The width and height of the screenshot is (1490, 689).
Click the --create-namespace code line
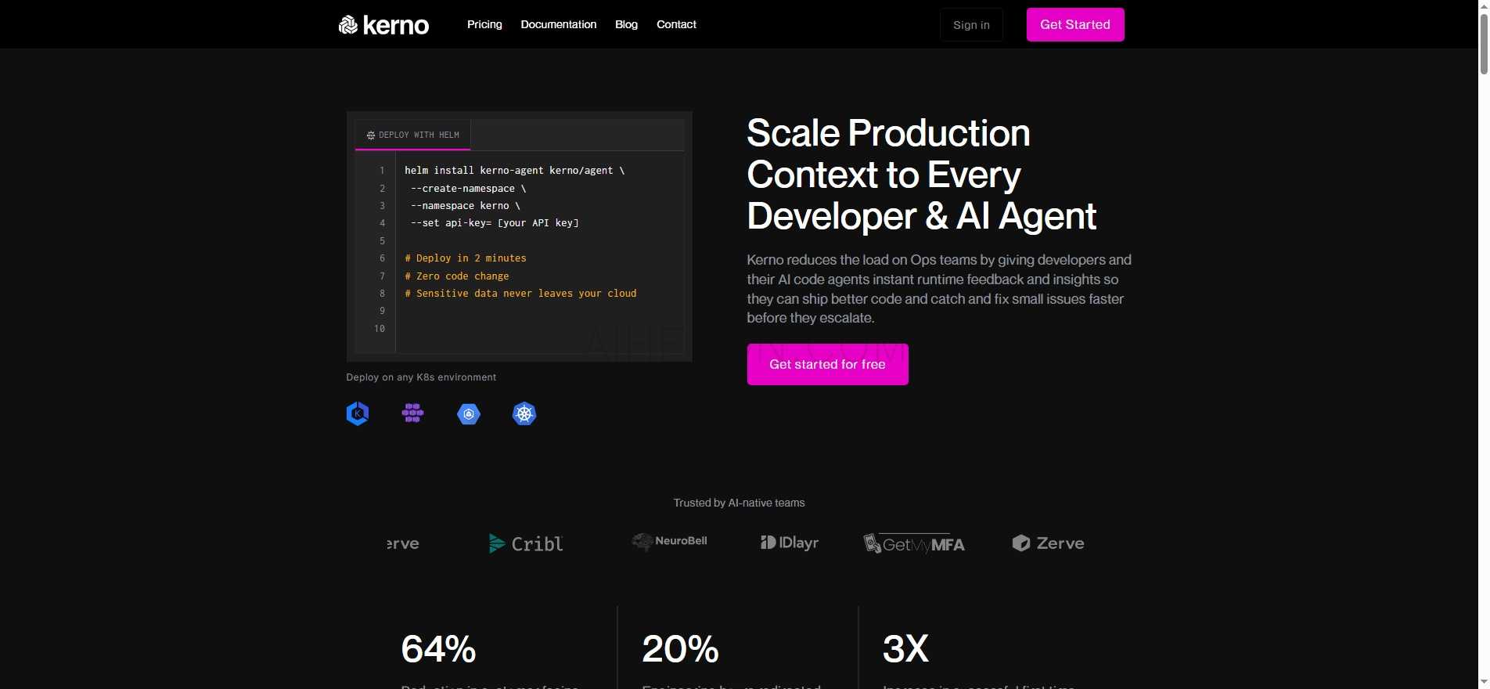[x=468, y=189]
